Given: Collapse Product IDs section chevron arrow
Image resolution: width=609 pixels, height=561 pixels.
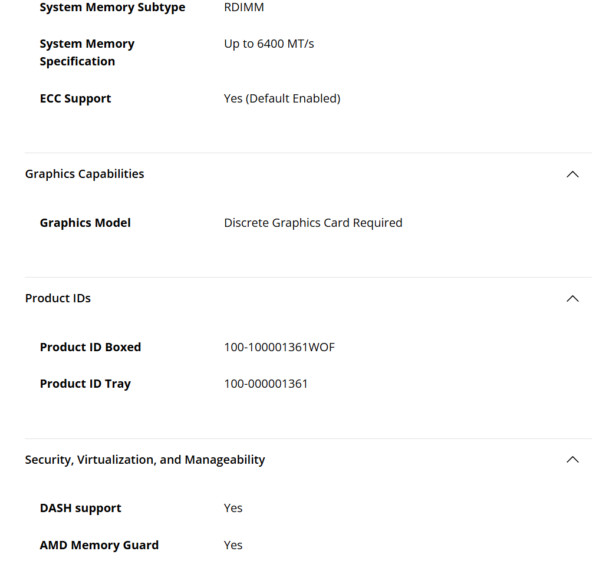Looking at the screenshot, I should point(572,299).
